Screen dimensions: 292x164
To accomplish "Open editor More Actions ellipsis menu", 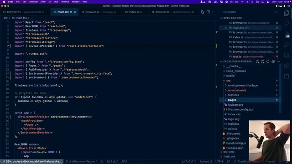I will point(214,12).
